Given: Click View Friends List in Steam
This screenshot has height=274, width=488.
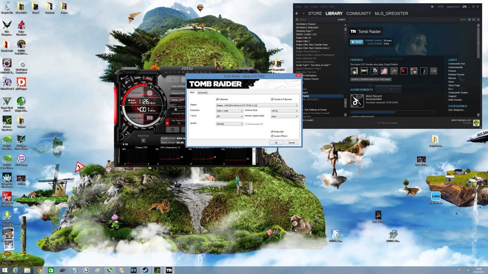Looking at the screenshot, I should [x=461, y=120].
